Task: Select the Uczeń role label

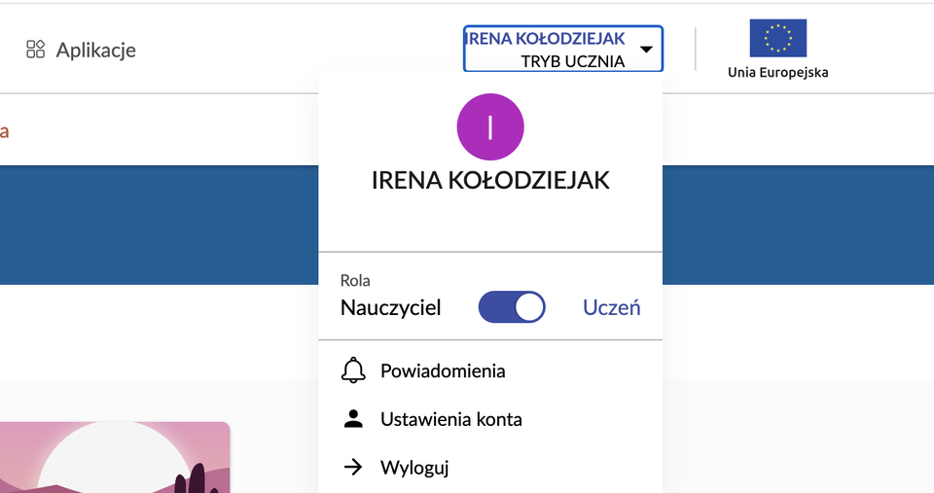Action: [x=611, y=307]
